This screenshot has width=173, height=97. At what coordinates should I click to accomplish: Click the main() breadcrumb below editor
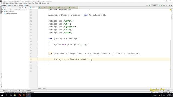(44, 89)
